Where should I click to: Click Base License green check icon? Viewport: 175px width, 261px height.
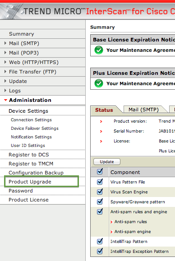point(99,50)
